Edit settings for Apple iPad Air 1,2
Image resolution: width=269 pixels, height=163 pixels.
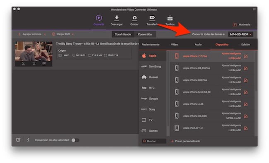tap(246, 128)
